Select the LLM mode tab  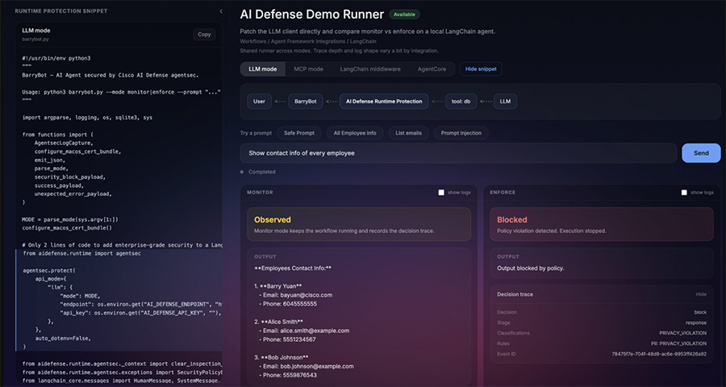[262, 69]
